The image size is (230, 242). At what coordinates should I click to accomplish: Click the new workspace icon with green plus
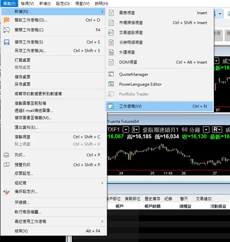[111, 106]
